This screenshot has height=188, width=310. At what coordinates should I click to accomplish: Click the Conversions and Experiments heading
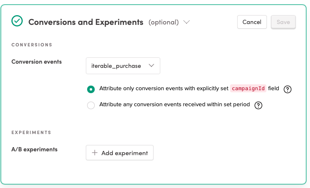coord(86,22)
